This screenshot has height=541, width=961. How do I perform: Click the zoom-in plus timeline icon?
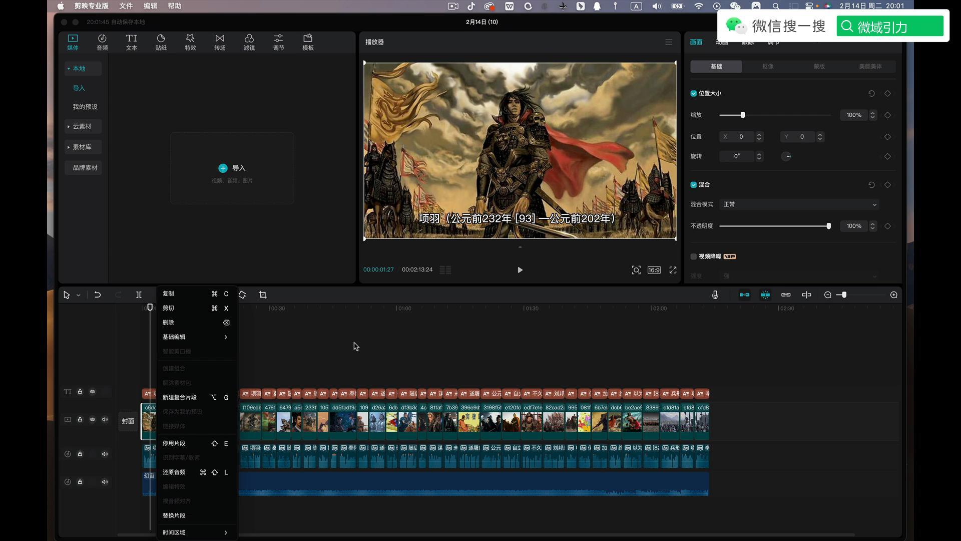click(894, 295)
